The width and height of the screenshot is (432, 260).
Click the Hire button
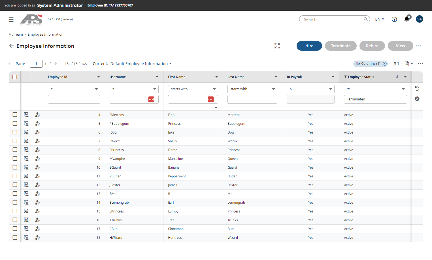click(309, 46)
